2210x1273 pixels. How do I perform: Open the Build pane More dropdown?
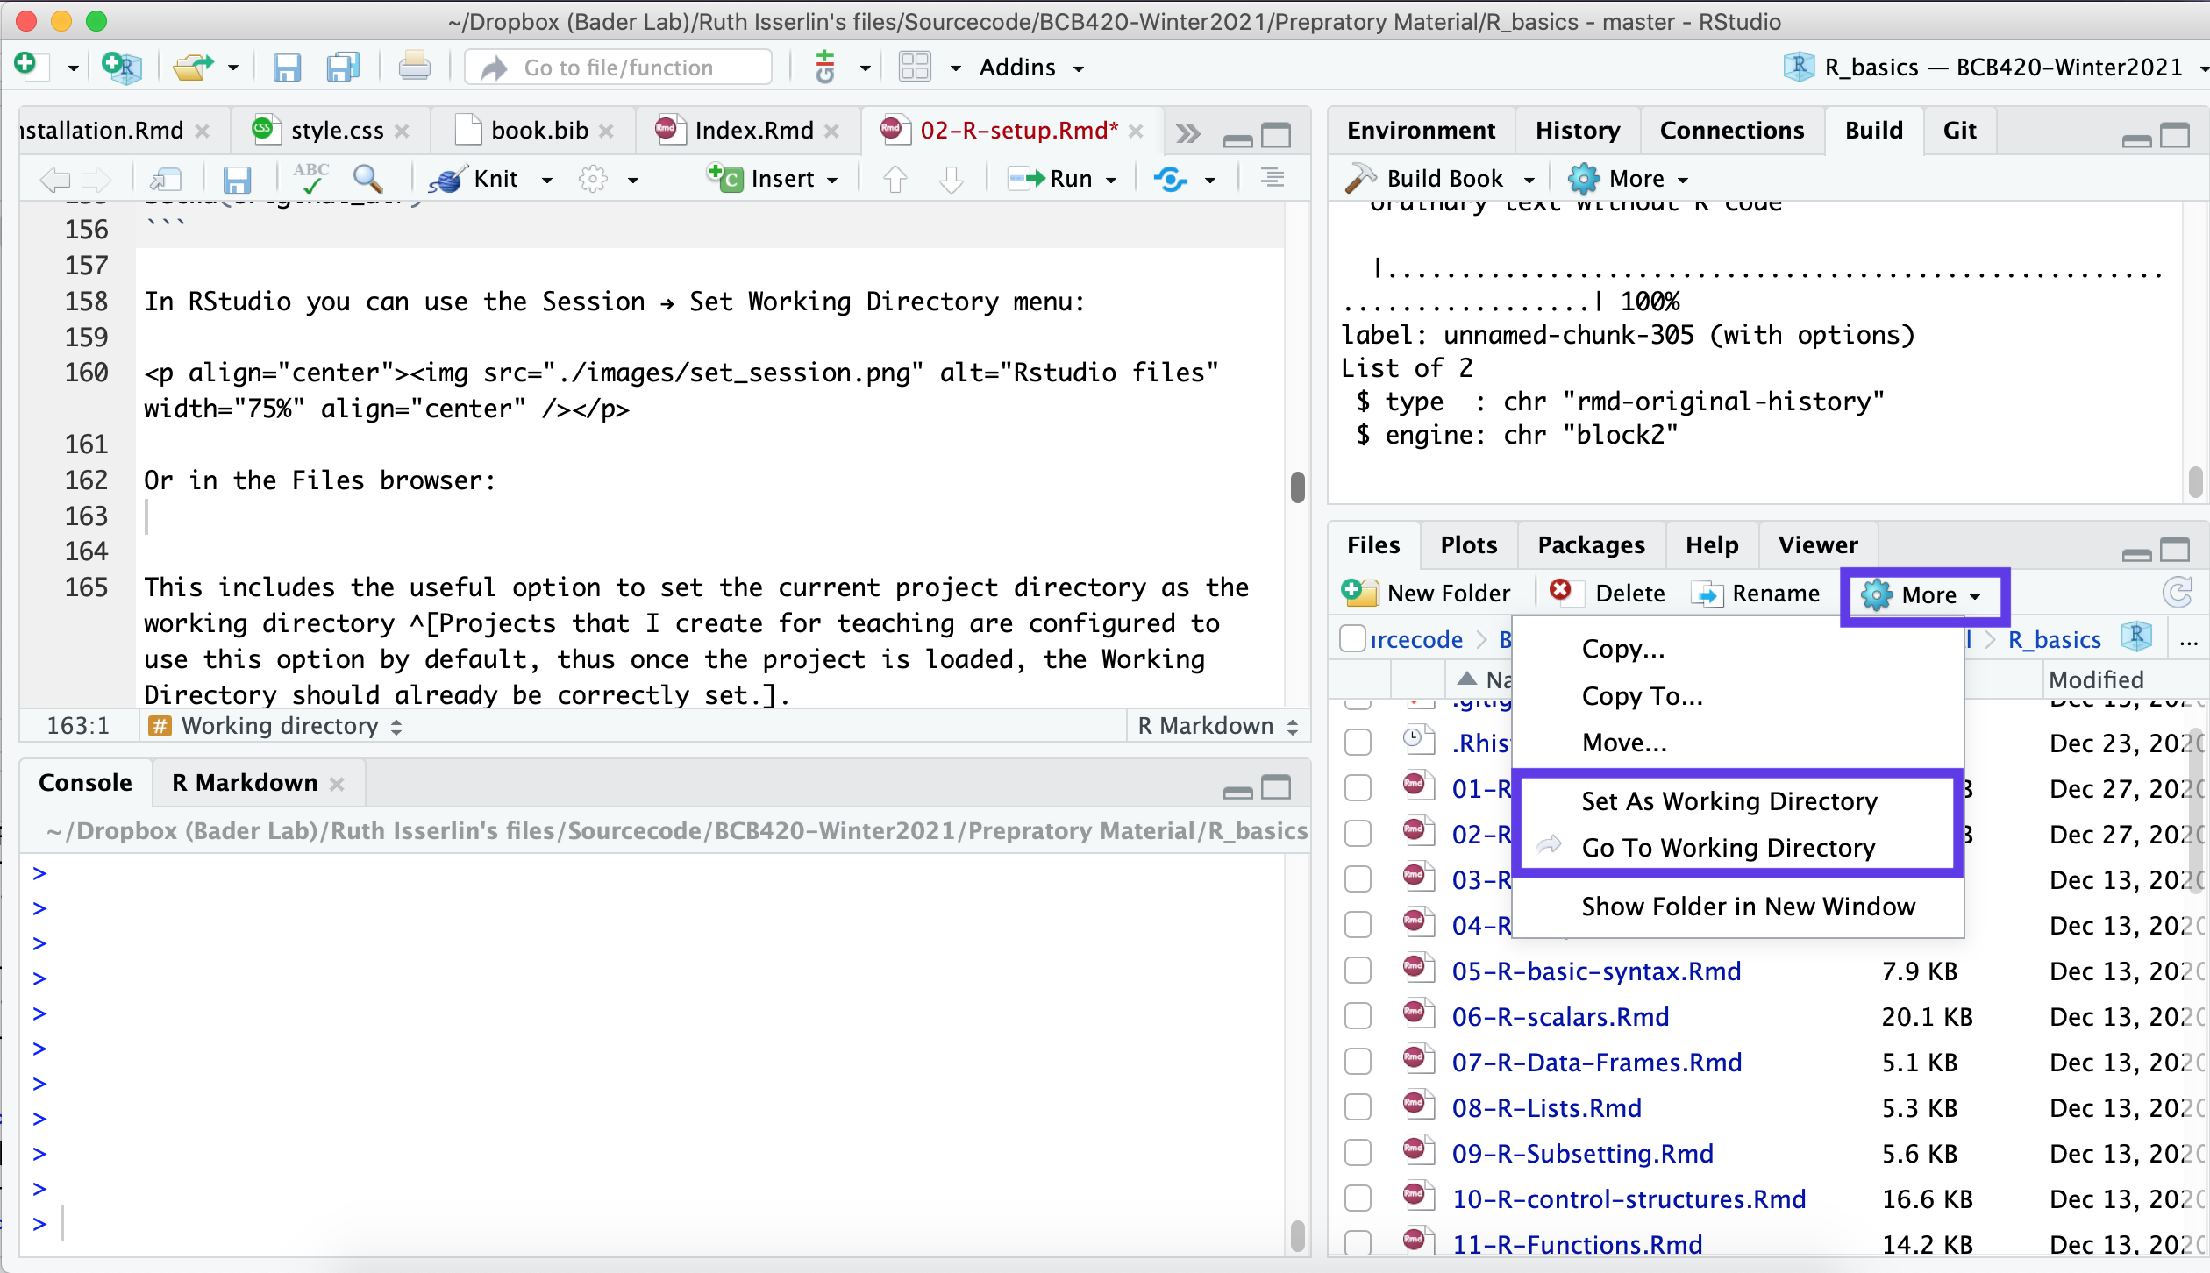(x=1628, y=179)
